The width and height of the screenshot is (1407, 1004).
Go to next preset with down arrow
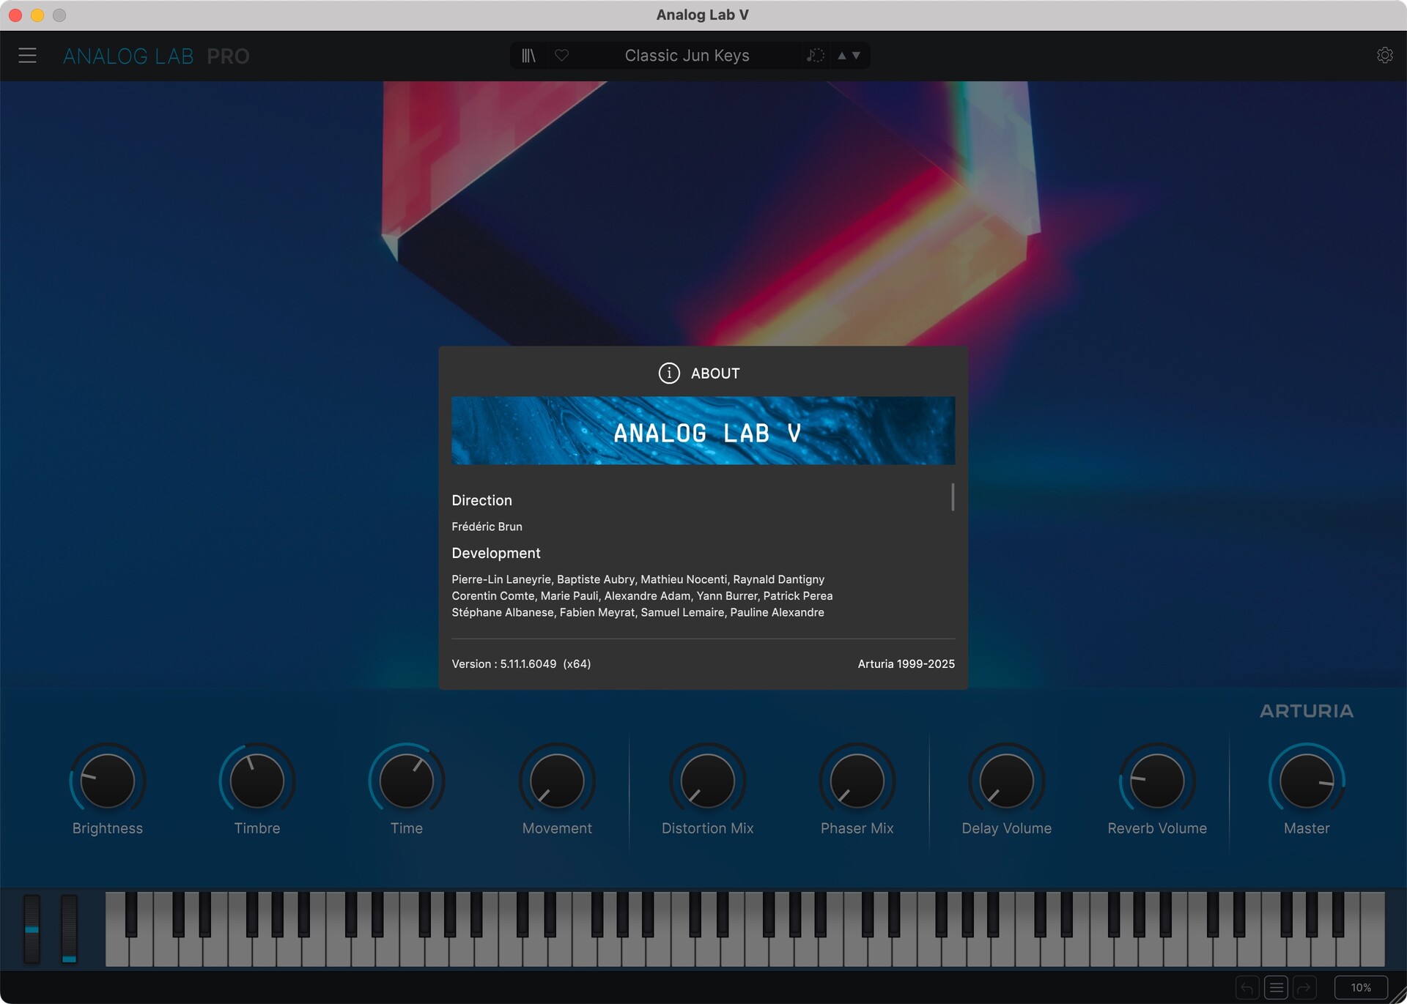click(856, 56)
